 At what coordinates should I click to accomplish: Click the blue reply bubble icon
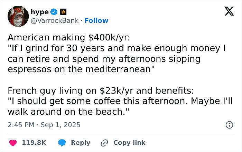coord(62,143)
